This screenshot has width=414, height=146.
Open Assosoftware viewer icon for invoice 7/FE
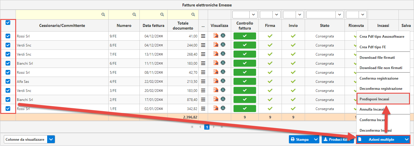tap(223, 54)
